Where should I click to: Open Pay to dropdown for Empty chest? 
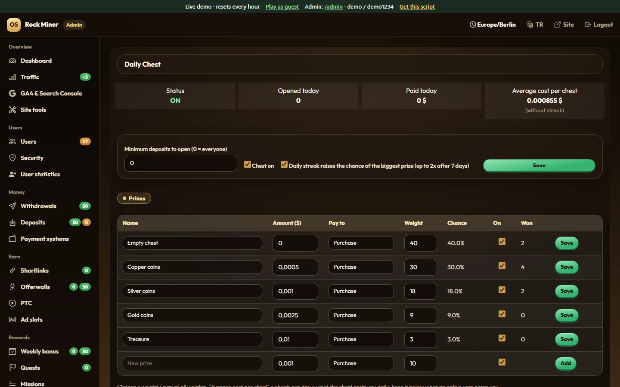coord(361,243)
